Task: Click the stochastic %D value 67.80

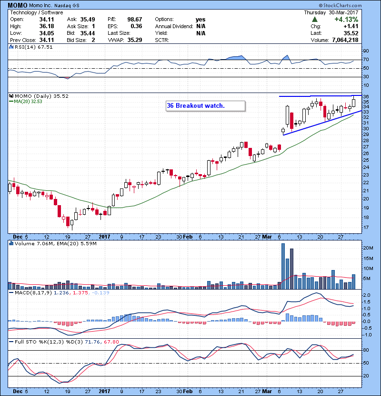Action: click(x=111, y=342)
